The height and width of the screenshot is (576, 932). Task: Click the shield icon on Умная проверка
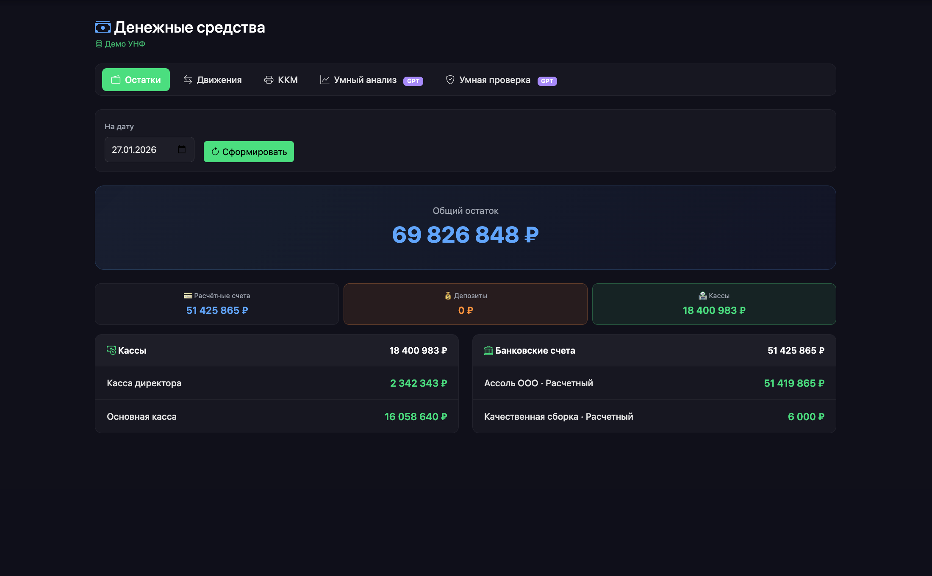(x=450, y=80)
